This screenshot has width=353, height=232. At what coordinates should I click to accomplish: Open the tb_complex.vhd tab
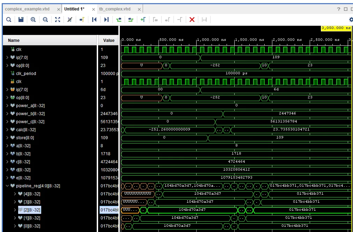coord(115,9)
